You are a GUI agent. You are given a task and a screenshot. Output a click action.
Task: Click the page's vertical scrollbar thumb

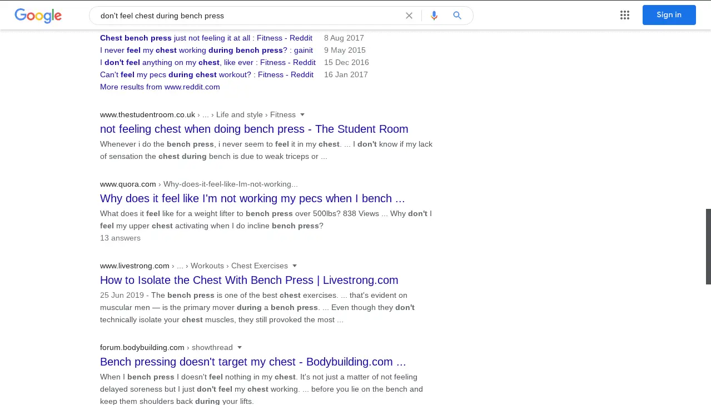(x=708, y=246)
